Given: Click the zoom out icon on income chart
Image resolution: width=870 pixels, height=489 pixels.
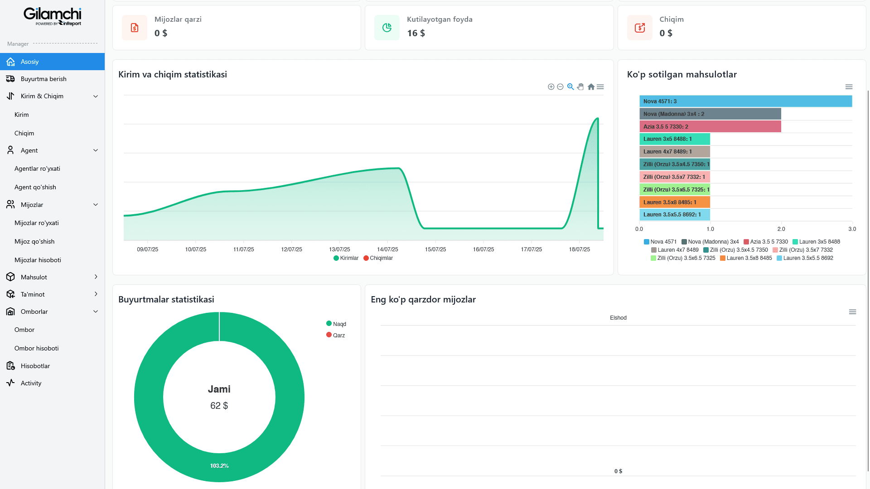Looking at the screenshot, I should click(x=560, y=87).
